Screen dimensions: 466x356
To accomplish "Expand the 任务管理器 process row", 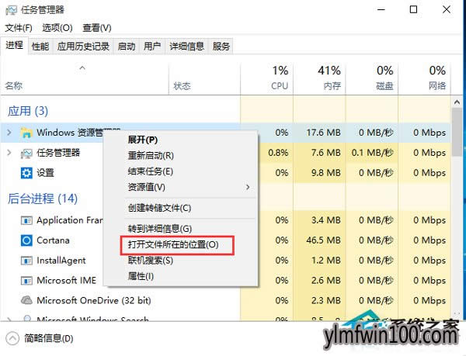I will tap(9, 153).
